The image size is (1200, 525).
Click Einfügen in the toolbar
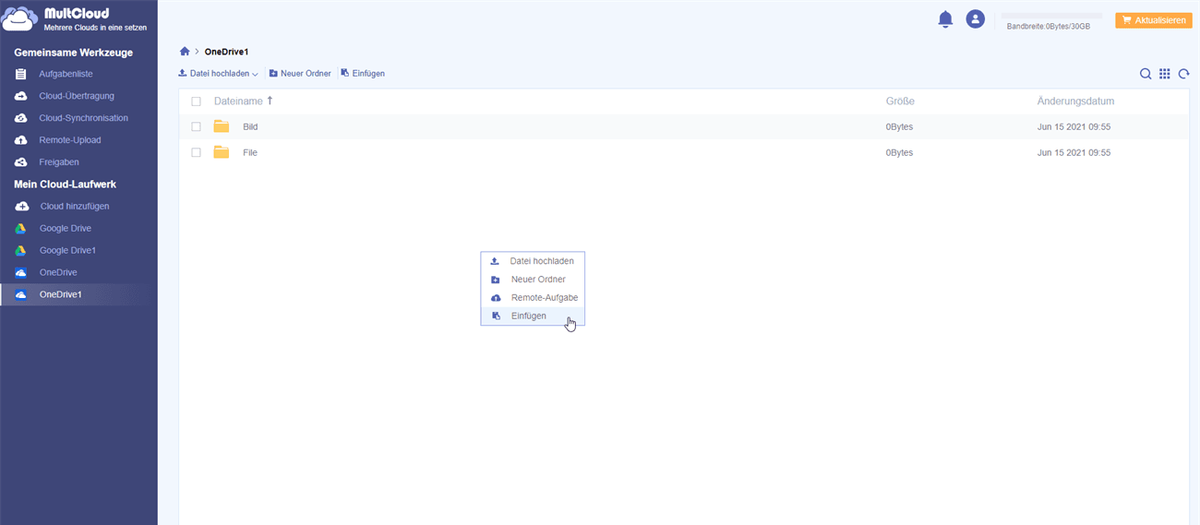[x=363, y=73]
